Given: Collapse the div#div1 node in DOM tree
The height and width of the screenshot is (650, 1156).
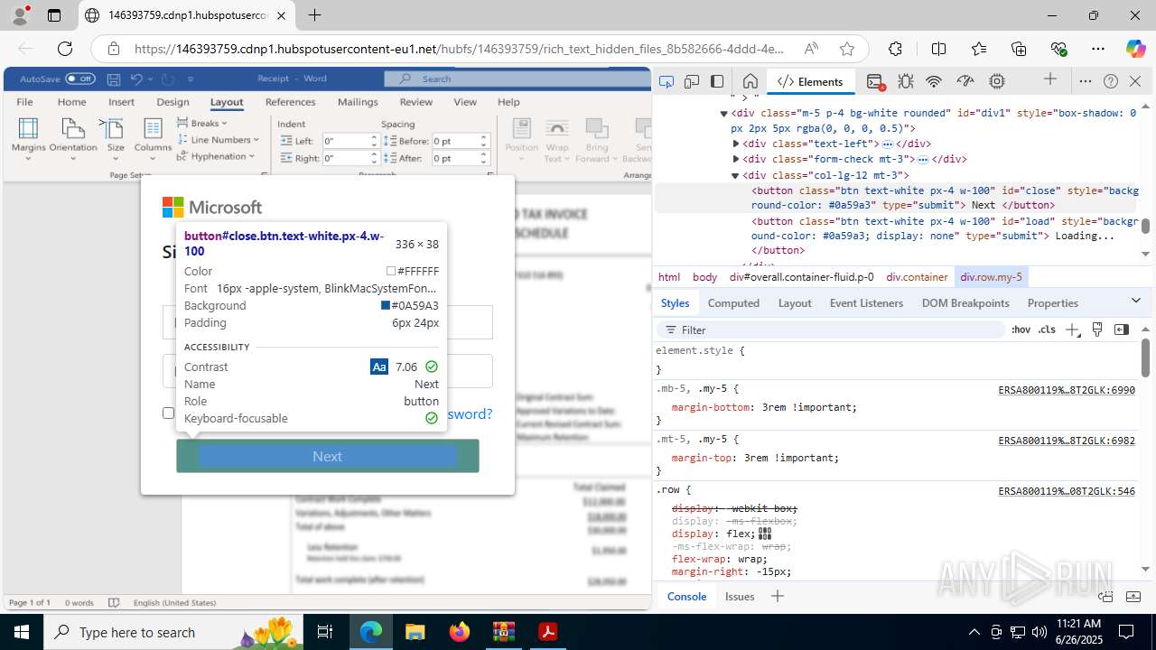Looking at the screenshot, I should click(723, 114).
